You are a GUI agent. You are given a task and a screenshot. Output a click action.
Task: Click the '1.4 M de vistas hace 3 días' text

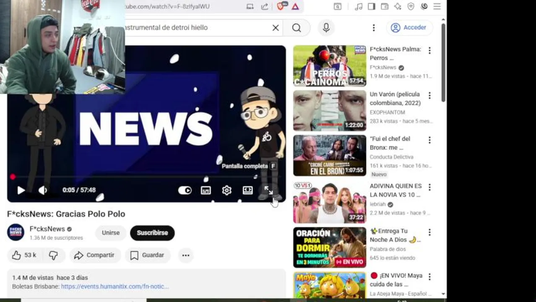(50, 278)
